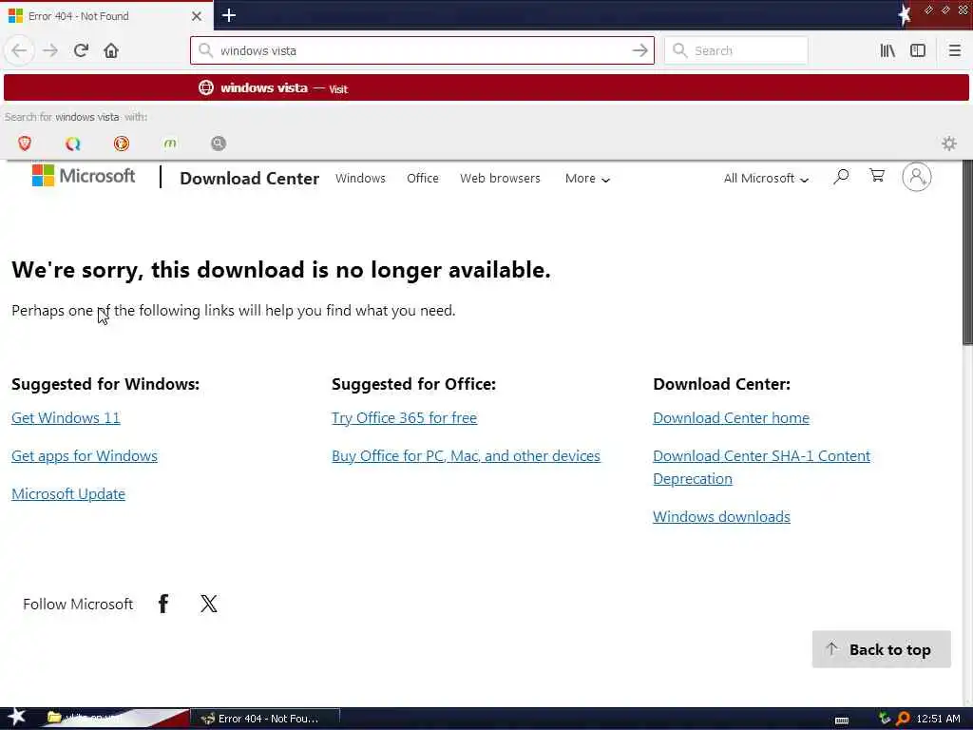The width and height of the screenshot is (973, 730).
Task: Open Microsoft's X (Twitter) icon
Action: click(209, 604)
